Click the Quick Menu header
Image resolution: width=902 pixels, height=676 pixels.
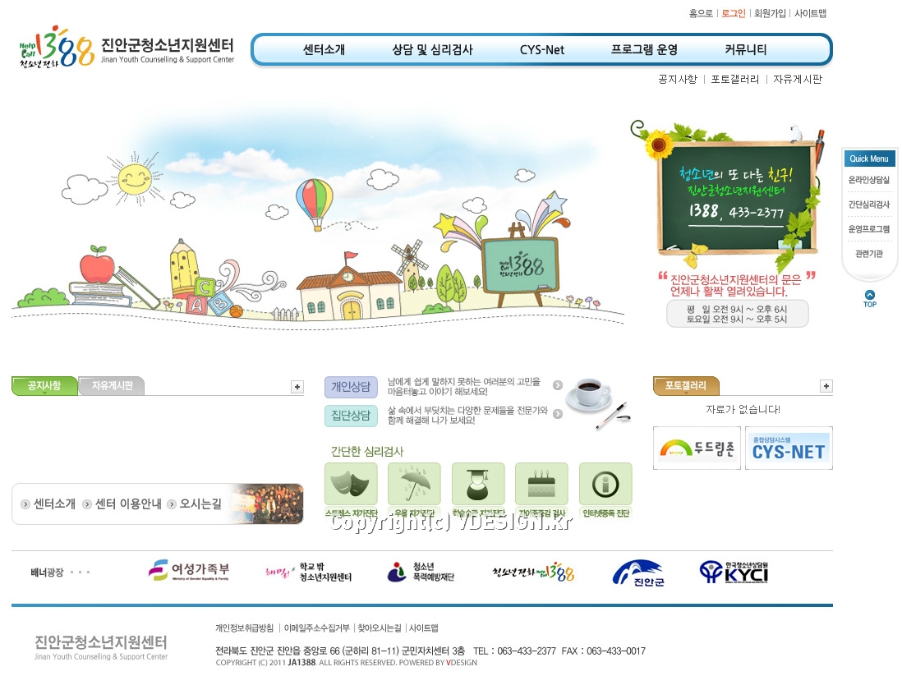click(868, 159)
